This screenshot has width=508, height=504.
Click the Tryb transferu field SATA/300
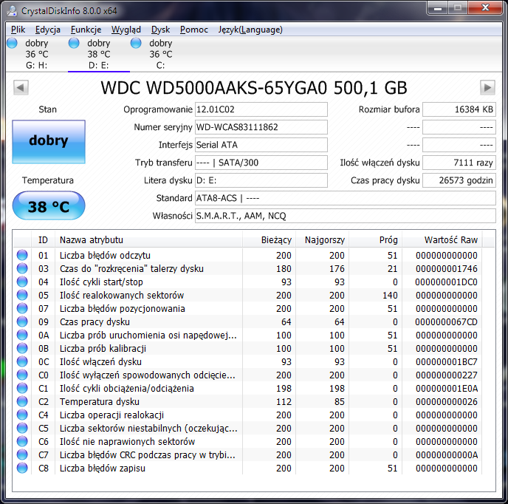[x=261, y=163]
